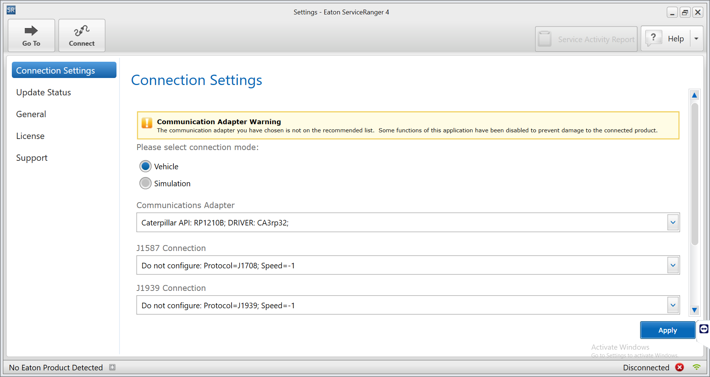Click the Help question mark icon
Image resolution: width=710 pixels, height=377 pixels.
point(653,38)
